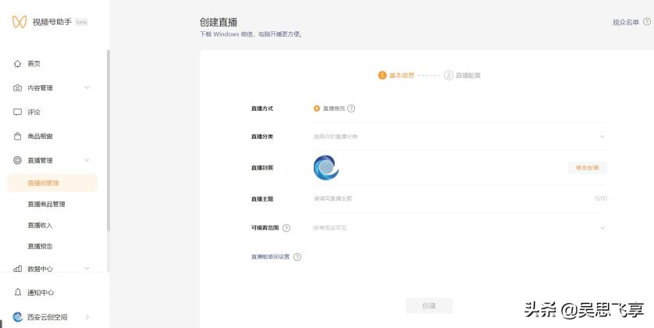Click the 视频号助手 butterfly logo

[x=20, y=22]
